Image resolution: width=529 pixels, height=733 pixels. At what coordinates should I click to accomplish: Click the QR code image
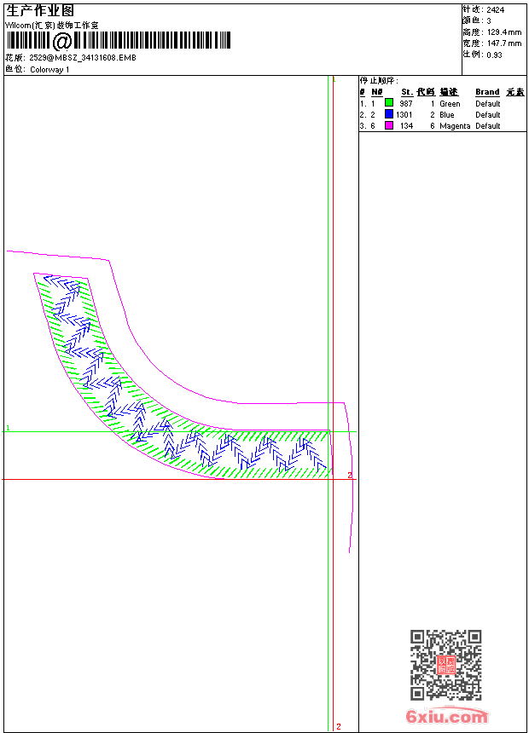(445, 665)
